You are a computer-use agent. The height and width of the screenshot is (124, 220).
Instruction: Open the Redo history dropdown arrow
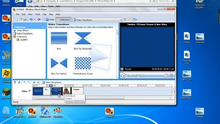(x=43, y=20)
